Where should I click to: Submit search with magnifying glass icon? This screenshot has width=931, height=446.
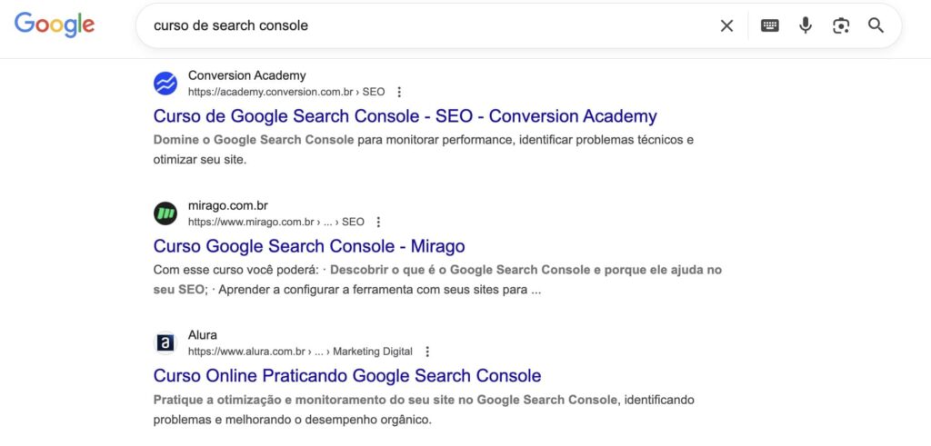[x=876, y=25]
